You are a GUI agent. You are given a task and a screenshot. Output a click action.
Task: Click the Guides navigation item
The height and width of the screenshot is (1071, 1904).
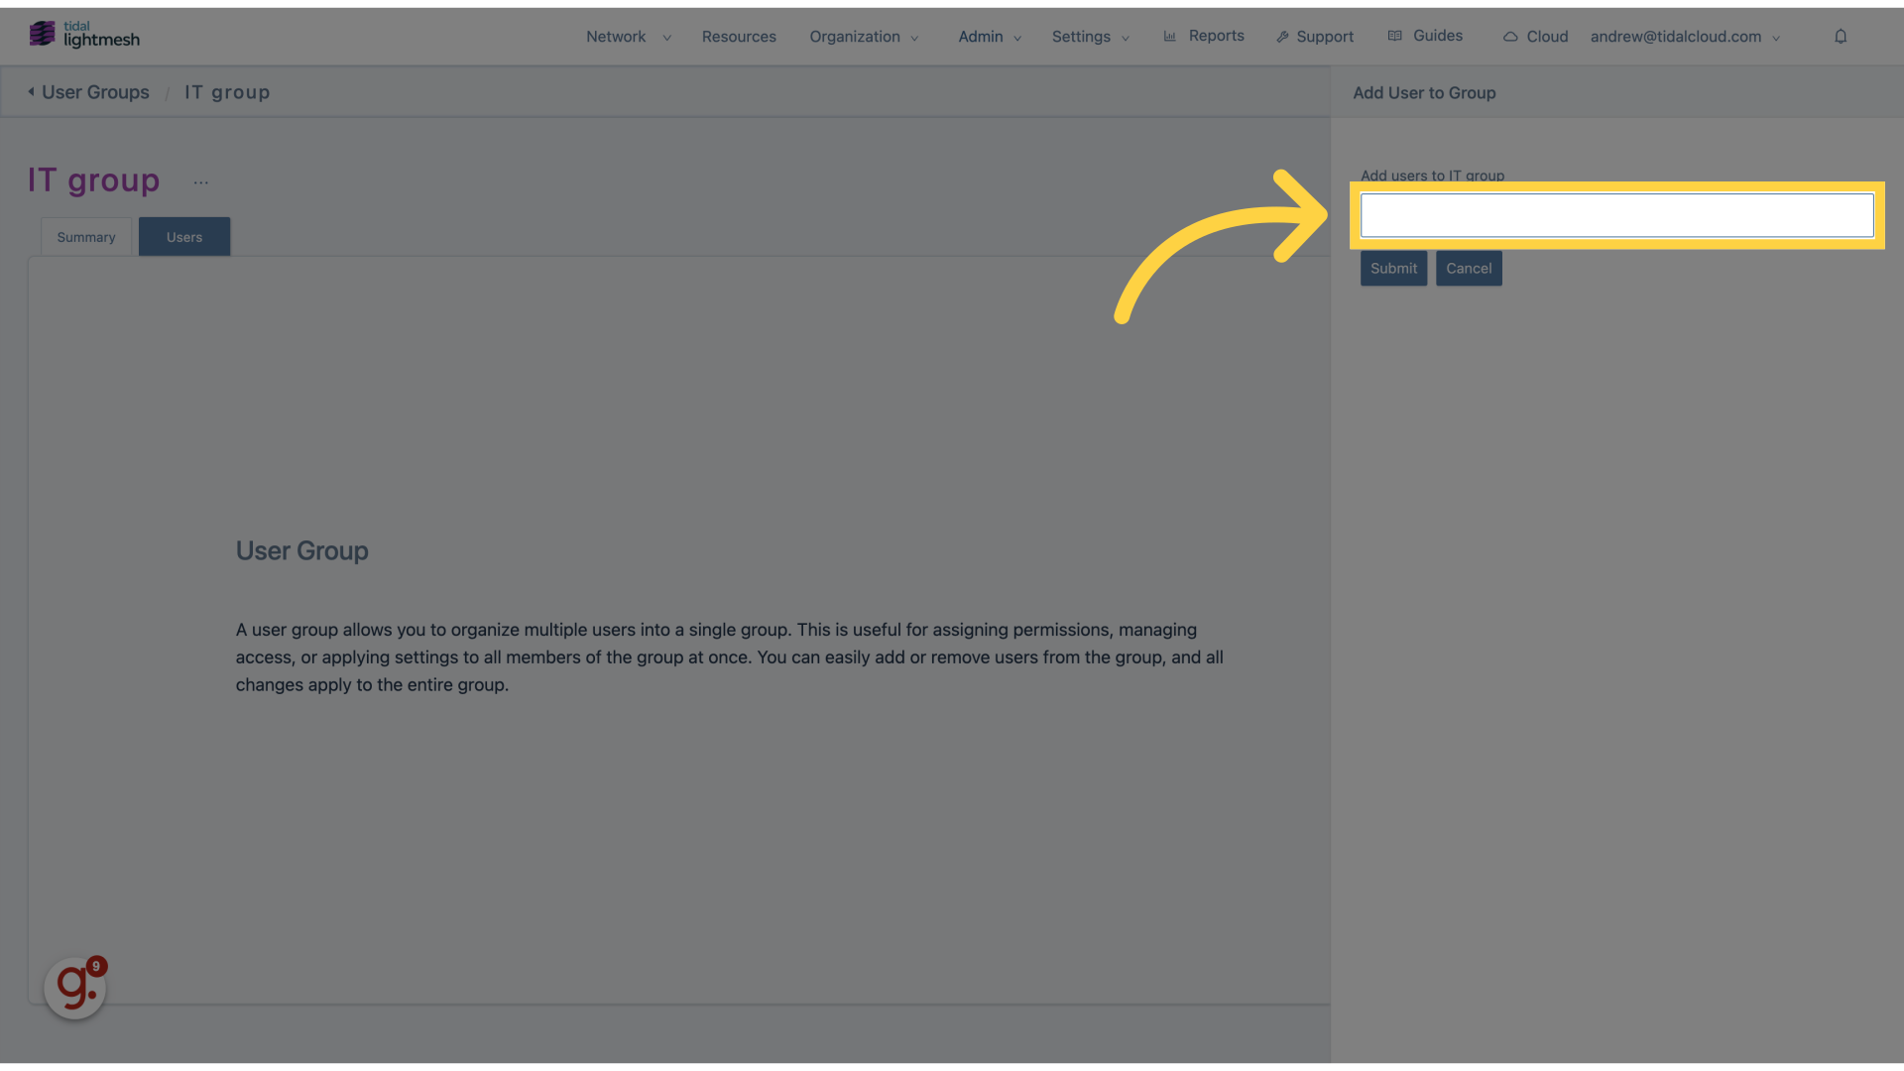(1436, 36)
